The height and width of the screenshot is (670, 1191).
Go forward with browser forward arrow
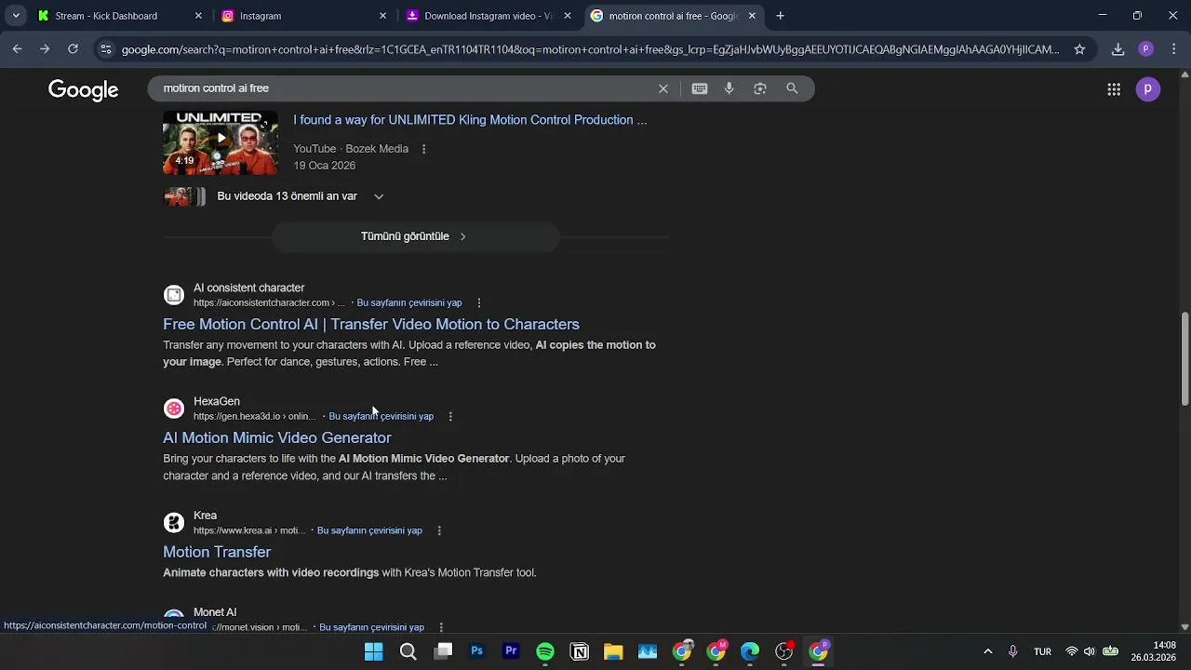click(45, 49)
